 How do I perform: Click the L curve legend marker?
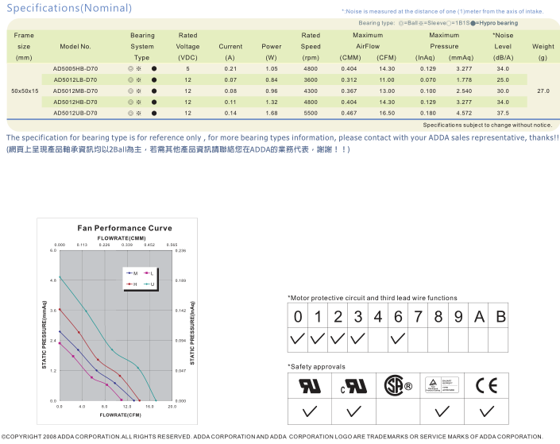149,273
